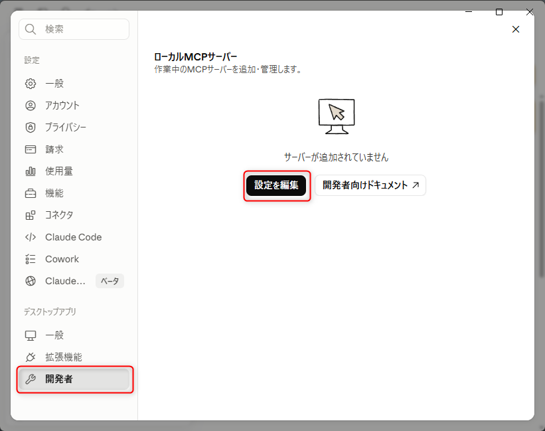Open the コネクタ page
Screen dimensions: 545x431
point(74,215)
